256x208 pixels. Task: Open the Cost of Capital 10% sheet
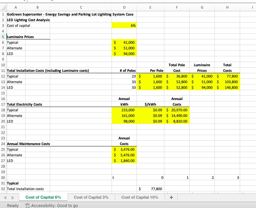(140, 197)
